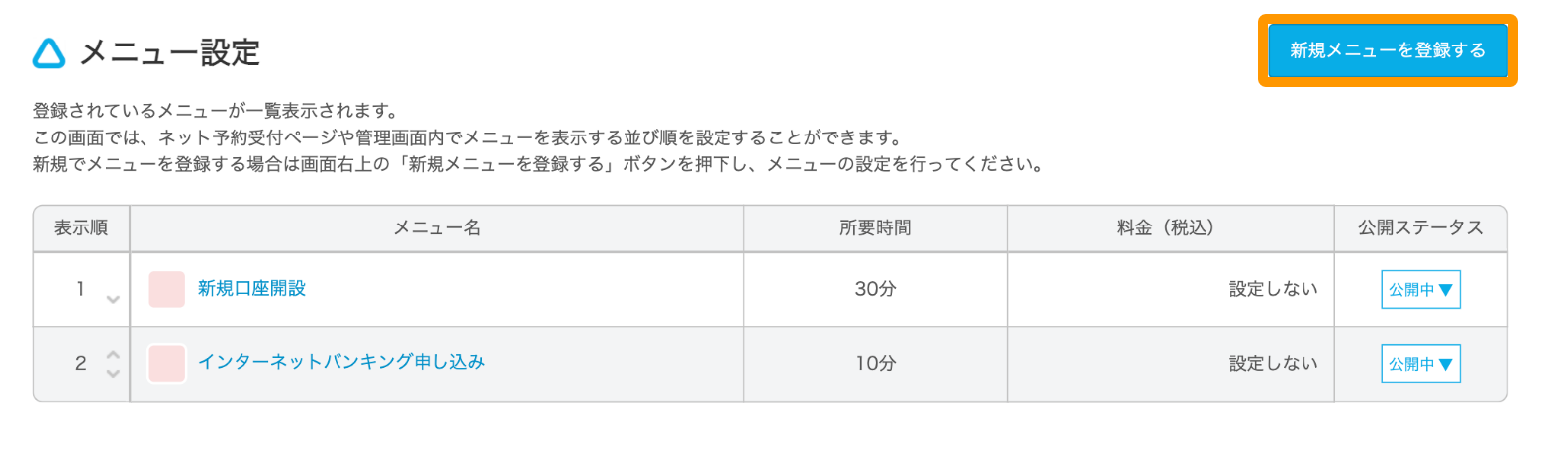Click the pink color swatch for 新規口座開設
Image resolution: width=1544 pixels, height=450 pixels.
tap(166, 289)
